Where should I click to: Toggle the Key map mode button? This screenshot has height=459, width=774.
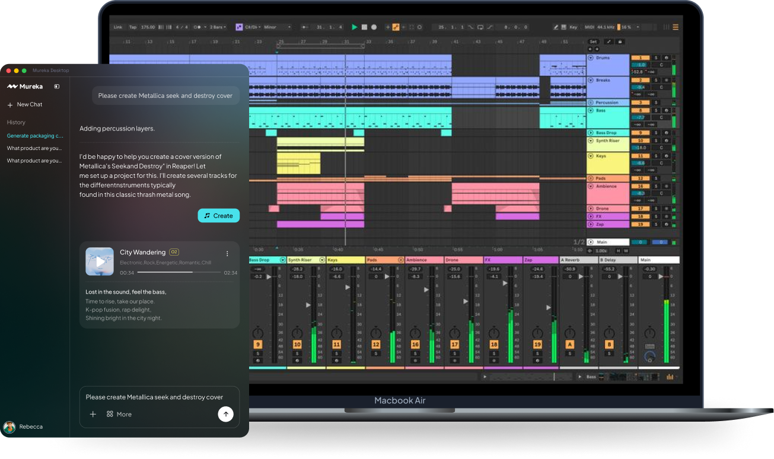(573, 27)
